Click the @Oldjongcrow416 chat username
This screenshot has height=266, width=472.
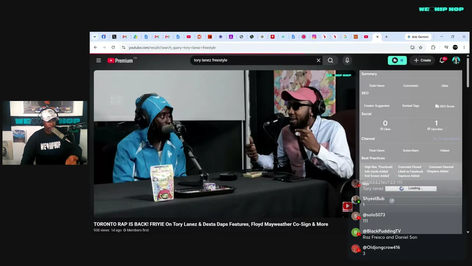381,248
